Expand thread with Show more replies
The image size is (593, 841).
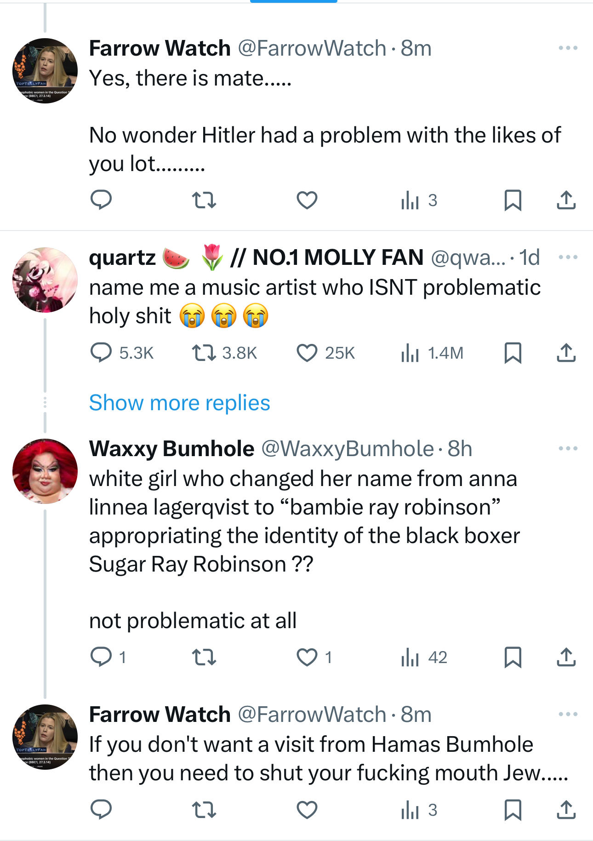click(x=179, y=403)
